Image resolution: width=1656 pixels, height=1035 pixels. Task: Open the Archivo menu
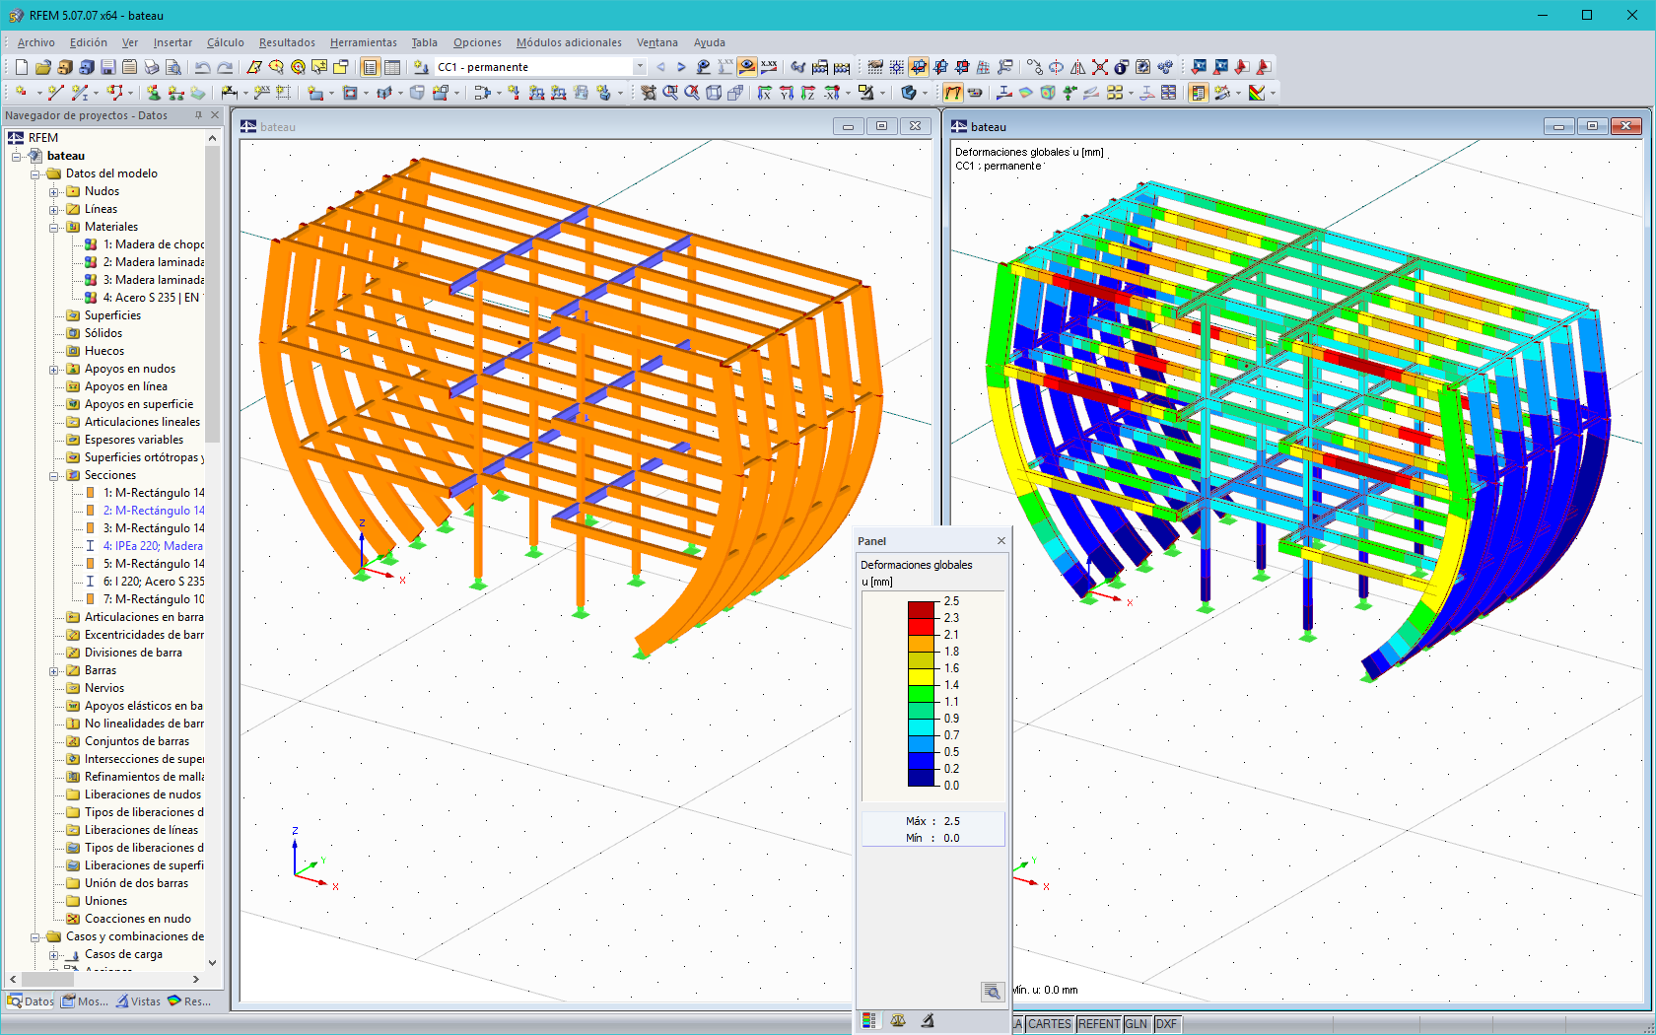tap(36, 42)
